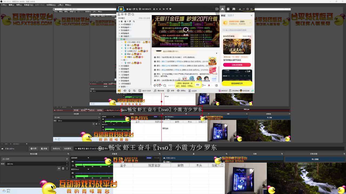346x194 pixels.
Task: Click the pink 立即点击咨询 button
Action: pos(237,65)
